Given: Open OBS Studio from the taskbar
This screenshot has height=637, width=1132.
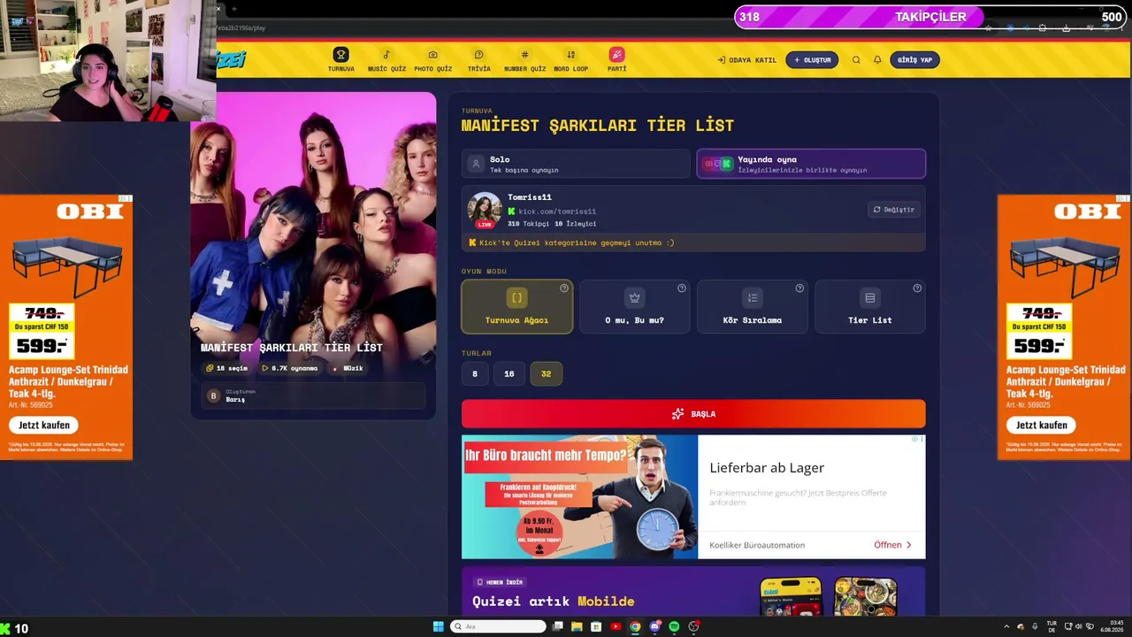Looking at the screenshot, I should coord(694,627).
